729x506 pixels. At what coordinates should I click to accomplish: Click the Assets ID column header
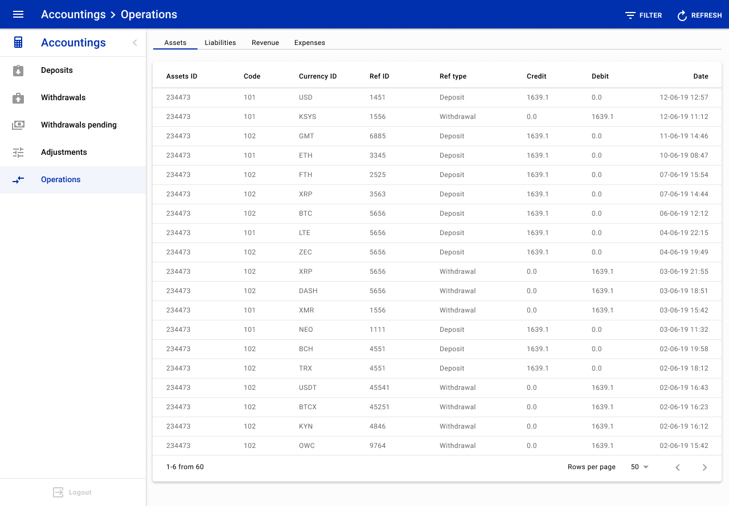click(182, 76)
